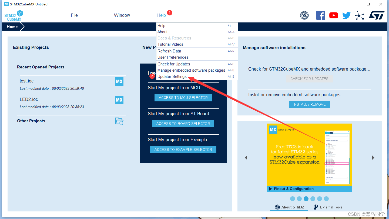The image size is (389, 219).
Task: Click the STM32CubeMX logo
Action: click(14, 15)
